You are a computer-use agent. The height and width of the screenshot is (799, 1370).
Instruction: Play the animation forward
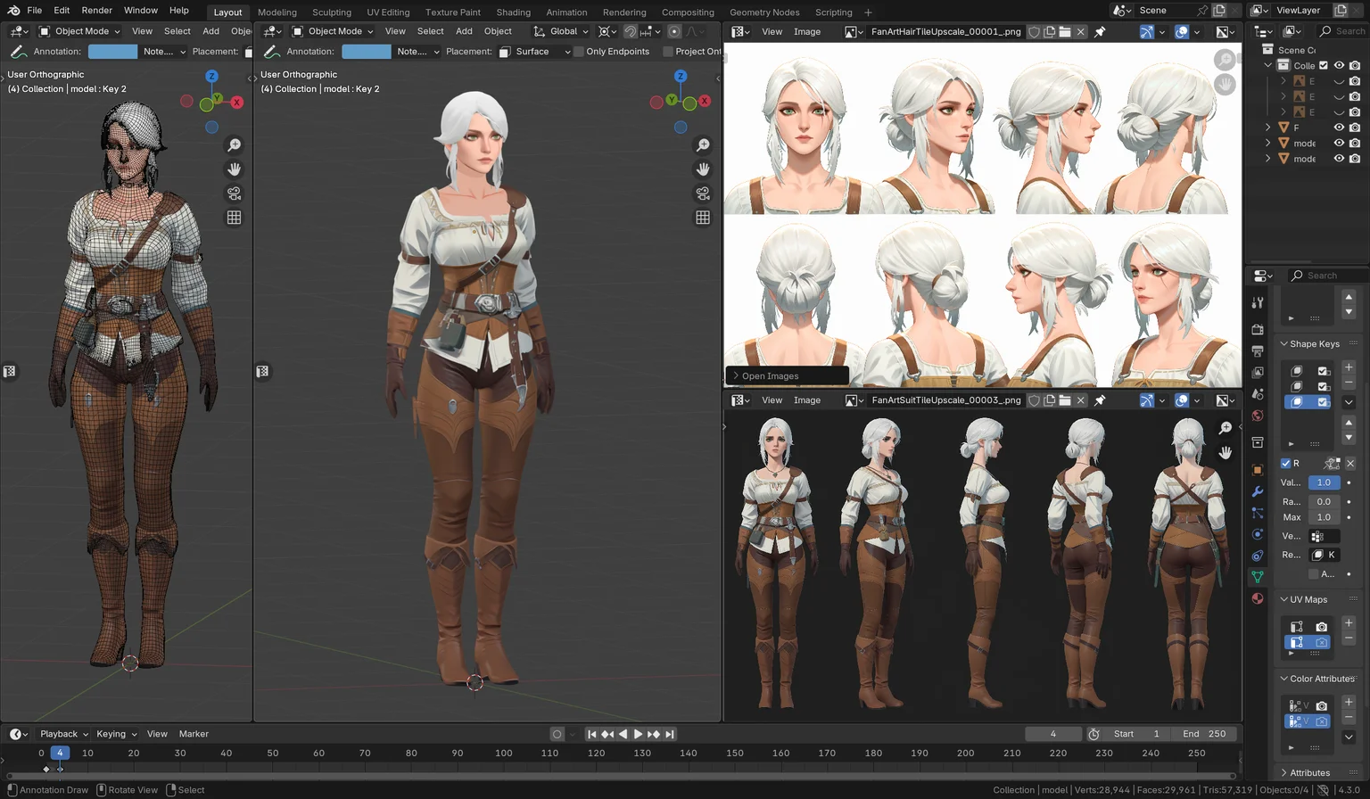(x=638, y=734)
